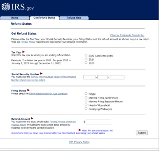Open the IRS Privacy Policy link
The width and height of the screenshot is (159, 151).
pos(79,142)
